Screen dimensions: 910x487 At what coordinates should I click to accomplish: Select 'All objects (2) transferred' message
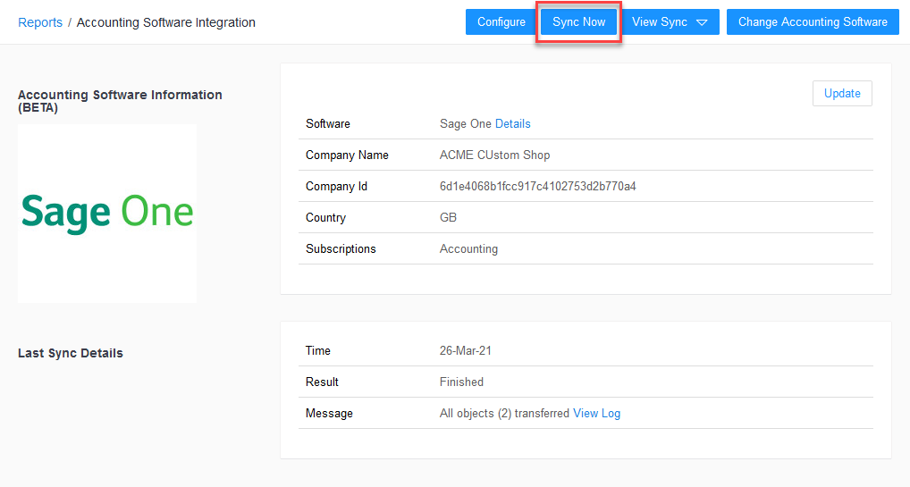(504, 414)
